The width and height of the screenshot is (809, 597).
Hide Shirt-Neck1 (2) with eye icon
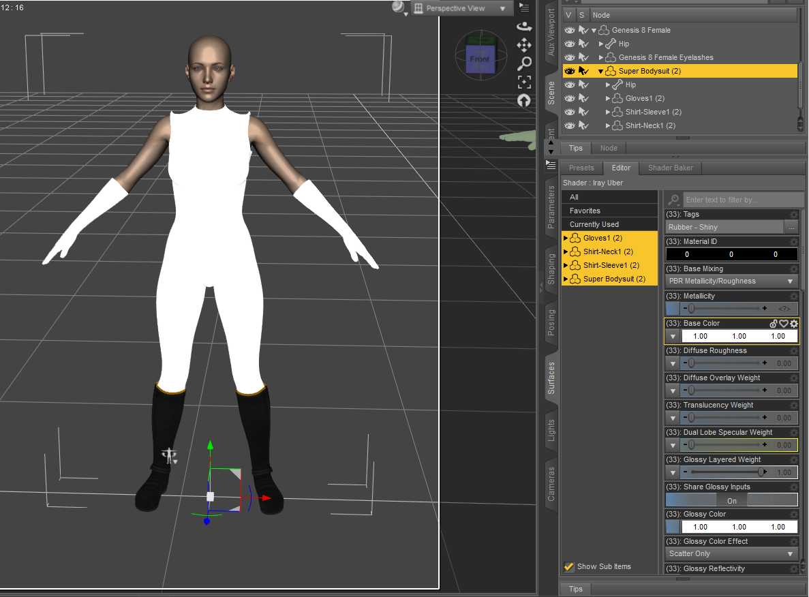coord(570,125)
